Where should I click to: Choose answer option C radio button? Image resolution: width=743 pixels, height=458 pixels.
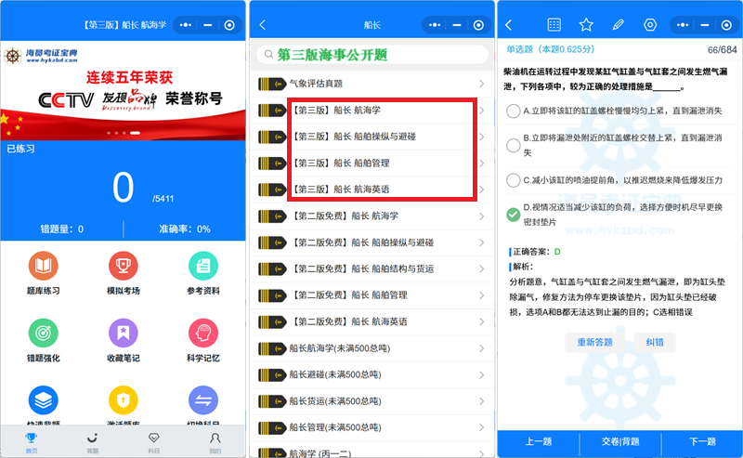pos(514,180)
